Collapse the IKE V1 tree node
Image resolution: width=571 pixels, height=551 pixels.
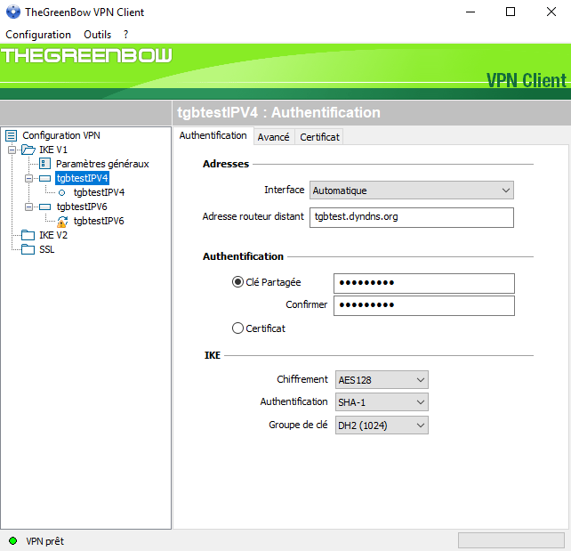[12, 150]
